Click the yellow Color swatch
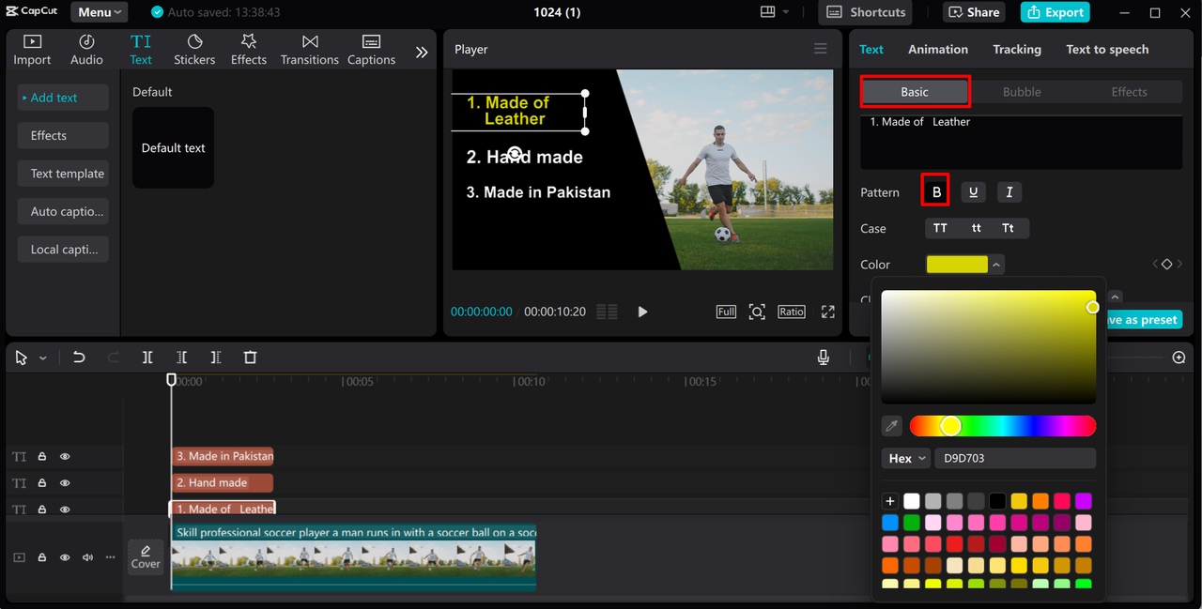Image resolution: width=1202 pixels, height=609 pixels. (957, 265)
